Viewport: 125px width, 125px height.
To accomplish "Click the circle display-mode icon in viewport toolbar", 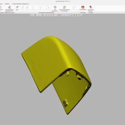I will pos(31,15).
